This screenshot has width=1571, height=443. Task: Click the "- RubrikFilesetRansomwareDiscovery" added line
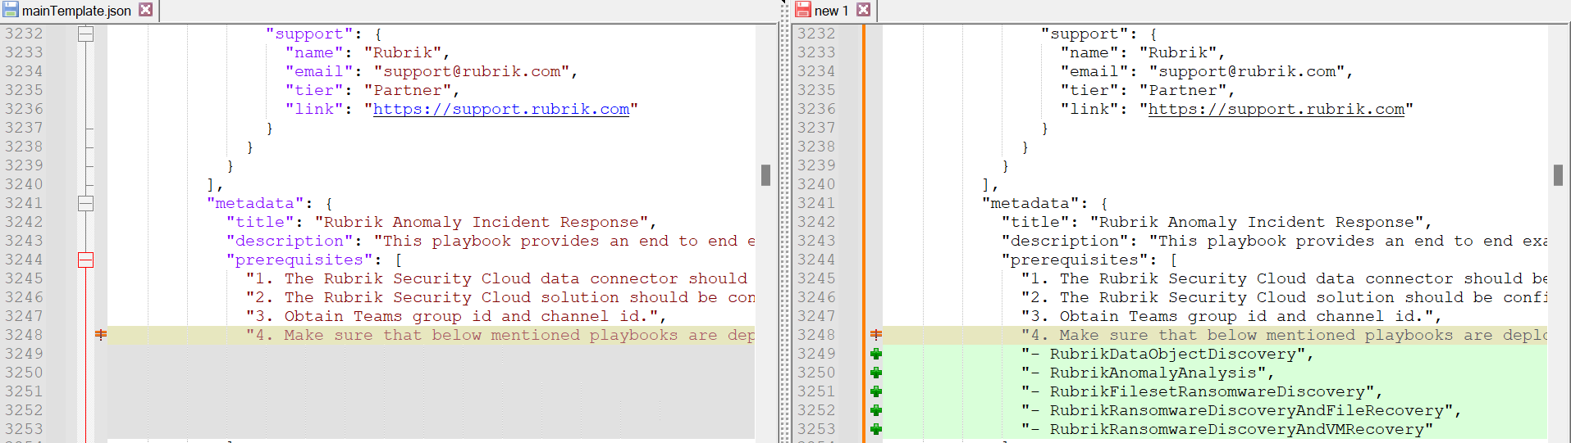point(1202,391)
